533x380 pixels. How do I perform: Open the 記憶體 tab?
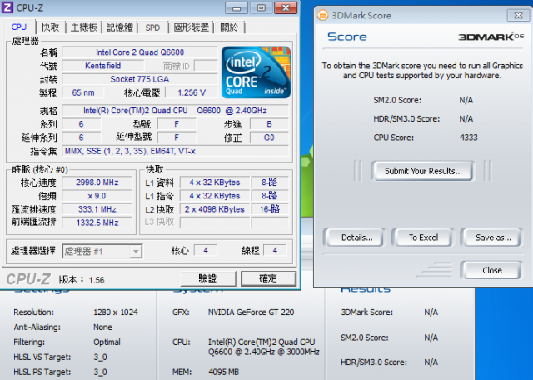[120, 27]
